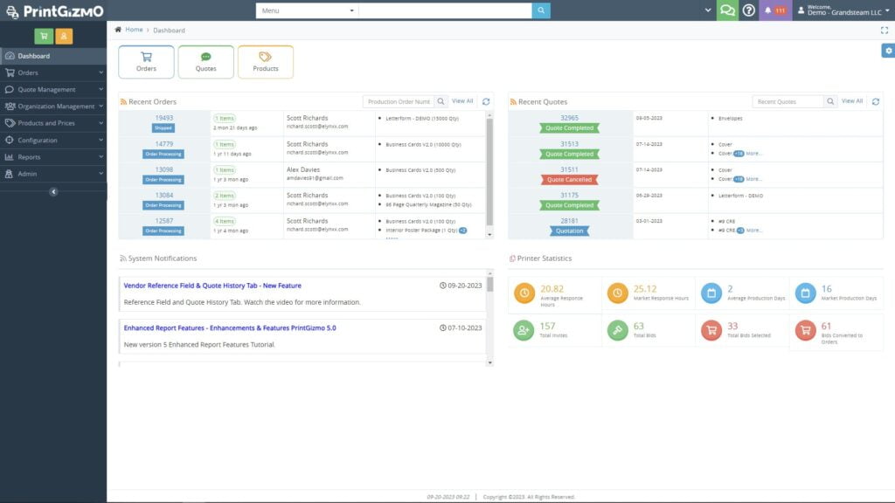Focus the Recent Quotes search field
Viewport: 895px width, 503px height.
pyautogui.click(x=787, y=101)
